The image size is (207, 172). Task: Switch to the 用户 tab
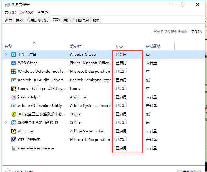click(67, 20)
